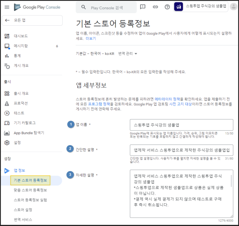This screenshot has height=226, width=239.
Task: Open 번역 서비스 submenu item
Action: (23, 220)
